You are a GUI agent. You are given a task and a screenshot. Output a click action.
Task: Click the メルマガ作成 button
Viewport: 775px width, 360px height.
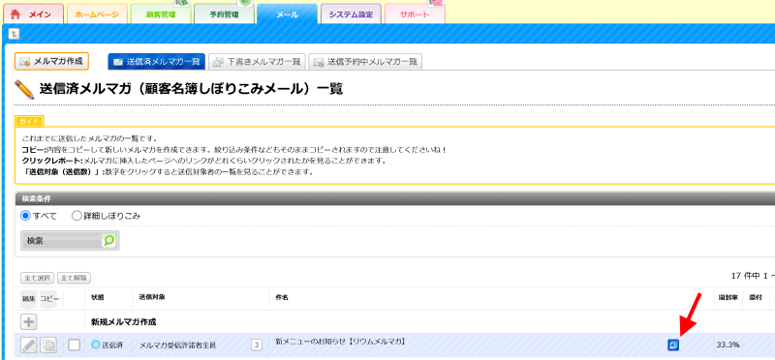(x=52, y=62)
